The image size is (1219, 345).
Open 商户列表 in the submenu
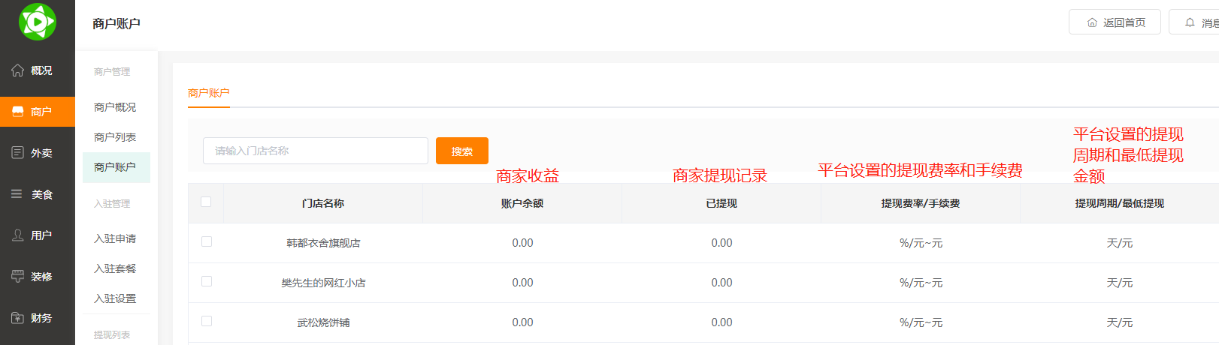[x=115, y=137]
